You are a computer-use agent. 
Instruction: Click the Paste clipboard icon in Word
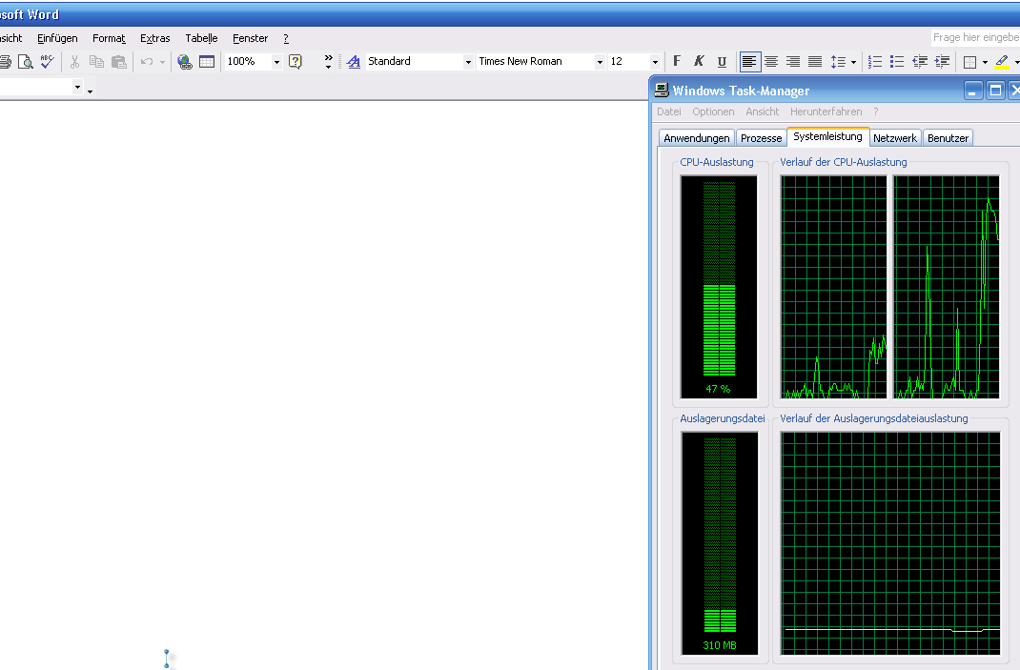pos(118,62)
